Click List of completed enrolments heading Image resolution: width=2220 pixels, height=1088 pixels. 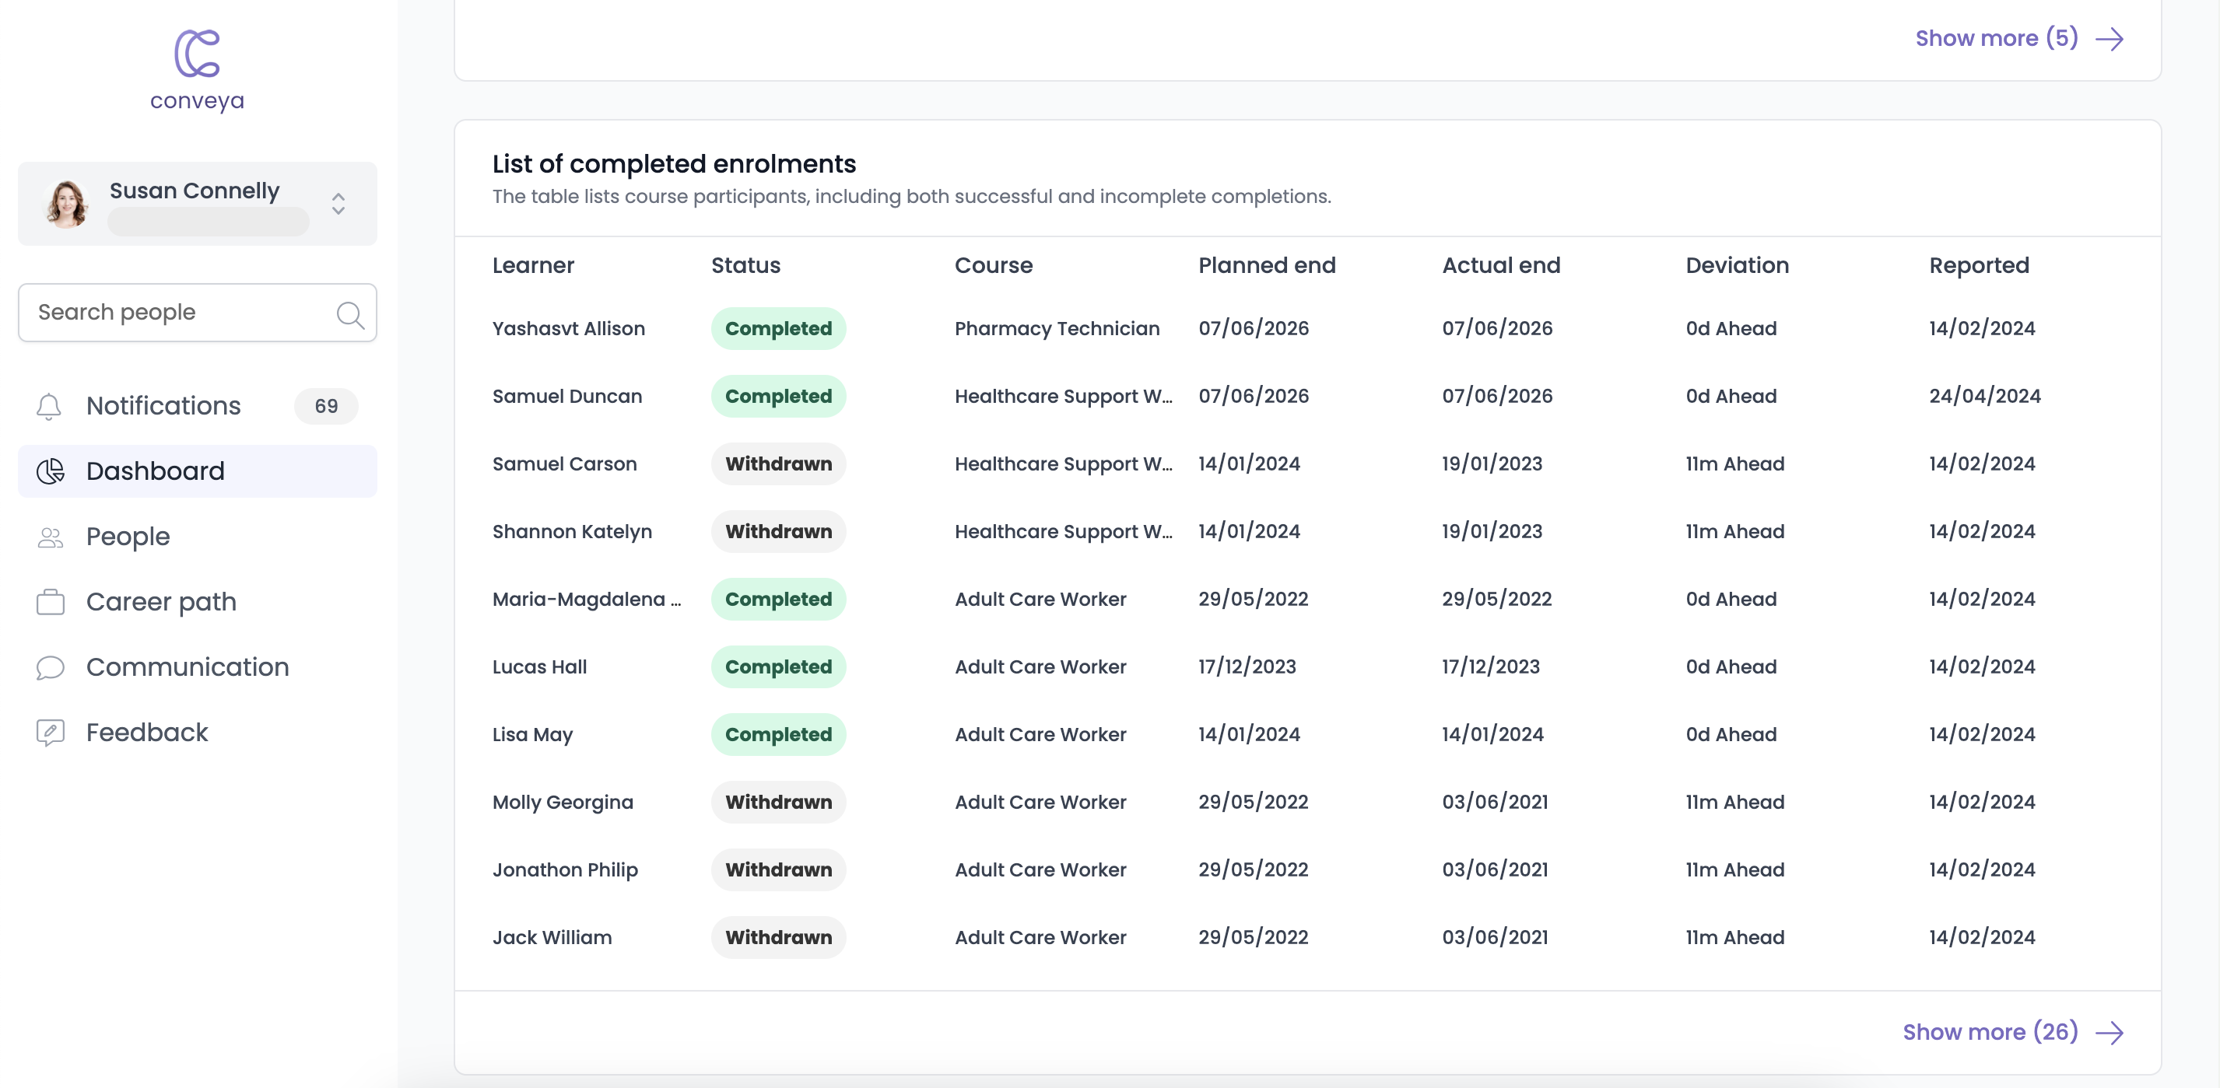[x=674, y=163]
